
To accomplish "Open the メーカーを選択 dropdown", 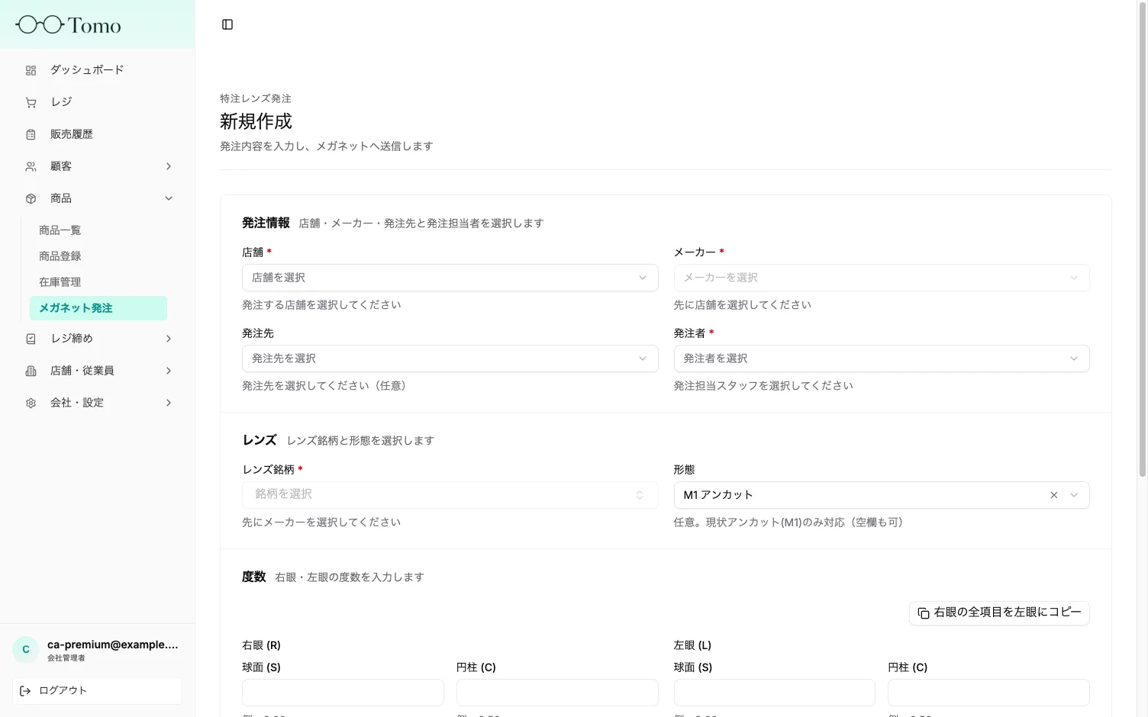I will pos(882,278).
